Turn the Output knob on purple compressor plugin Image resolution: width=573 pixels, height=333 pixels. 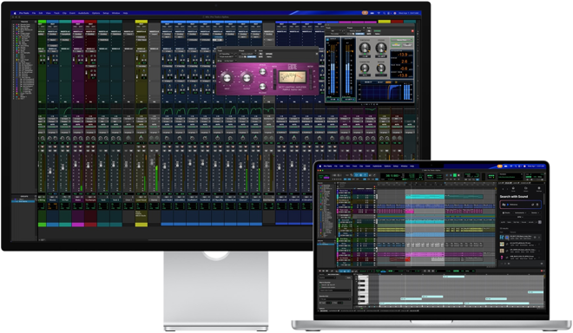tap(247, 78)
